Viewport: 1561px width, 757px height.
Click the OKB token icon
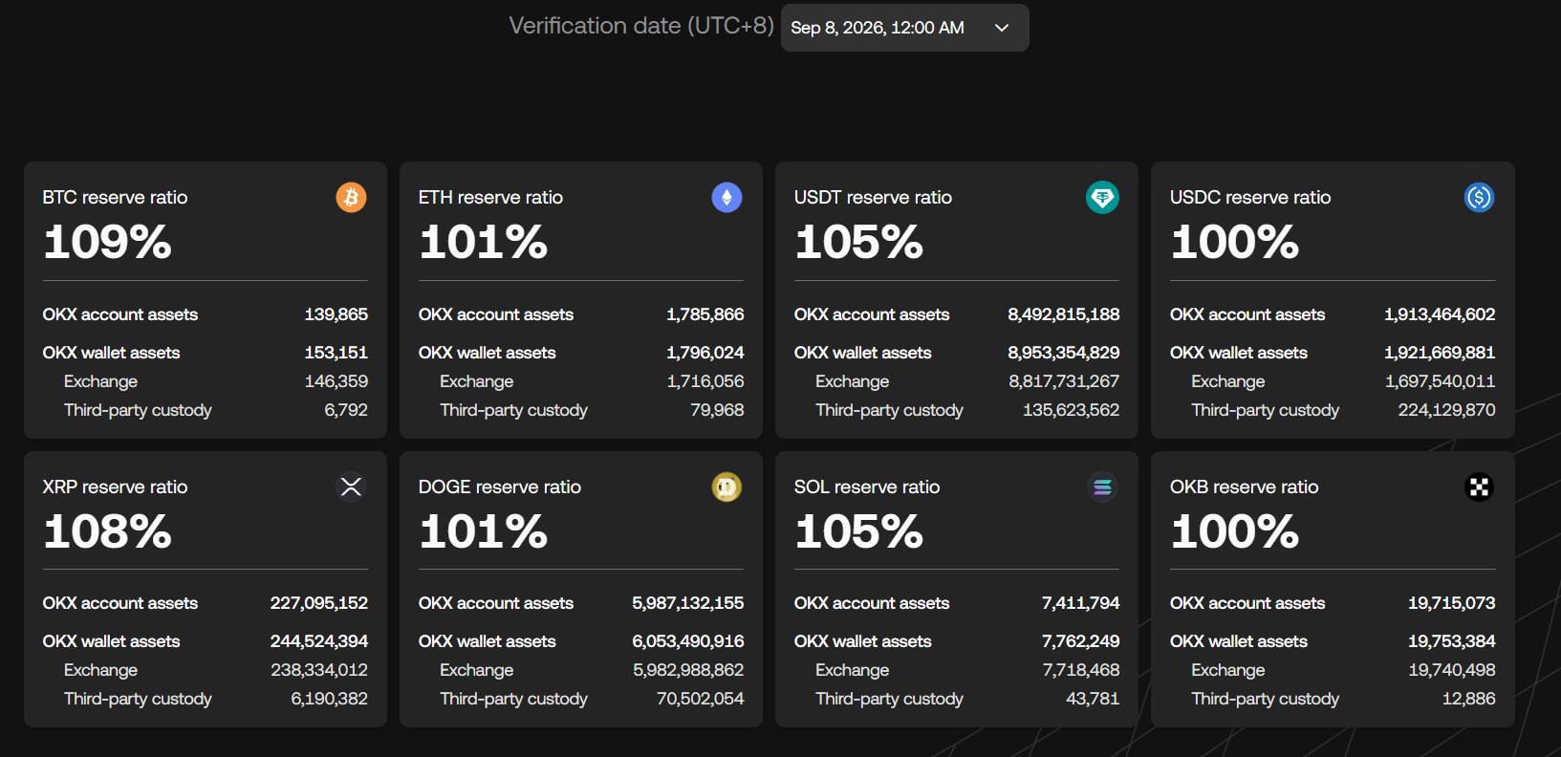point(1479,487)
